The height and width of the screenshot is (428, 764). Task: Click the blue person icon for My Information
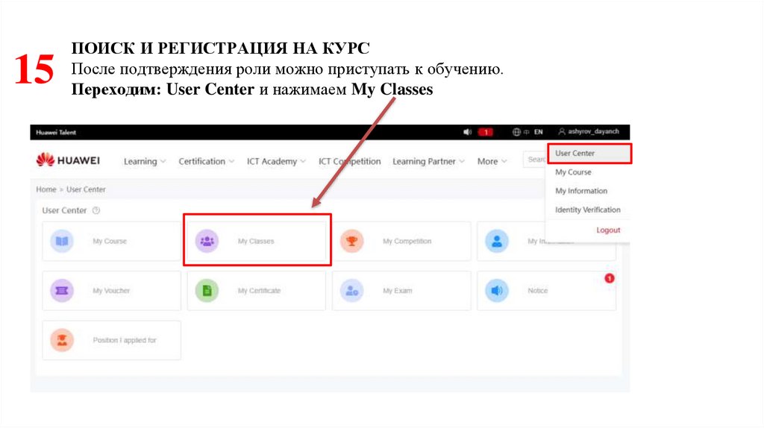pos(497,241)
